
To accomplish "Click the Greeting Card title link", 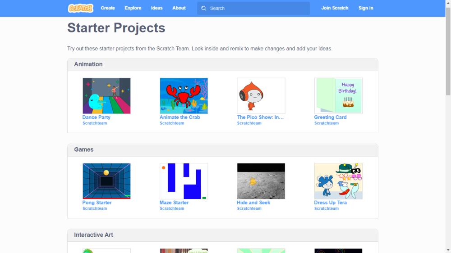I will tap(330, 117).
